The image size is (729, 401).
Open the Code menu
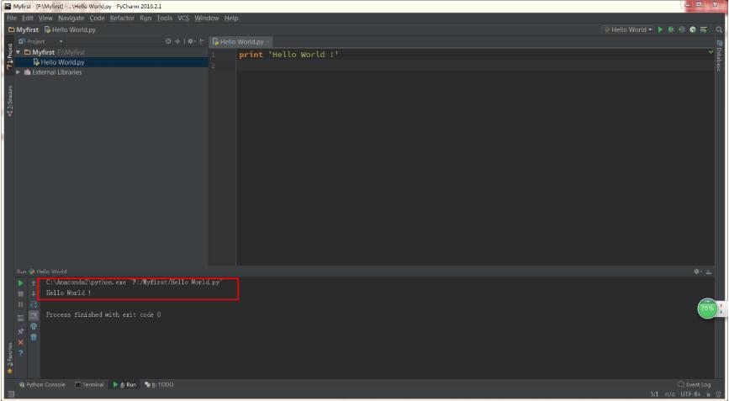point(97,18)
